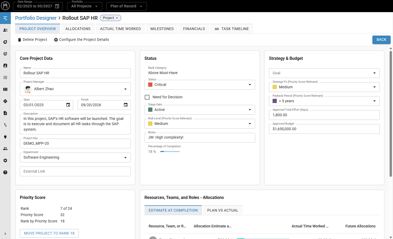Go to Portfolio Designer breadcrumb link

[36, 18]
